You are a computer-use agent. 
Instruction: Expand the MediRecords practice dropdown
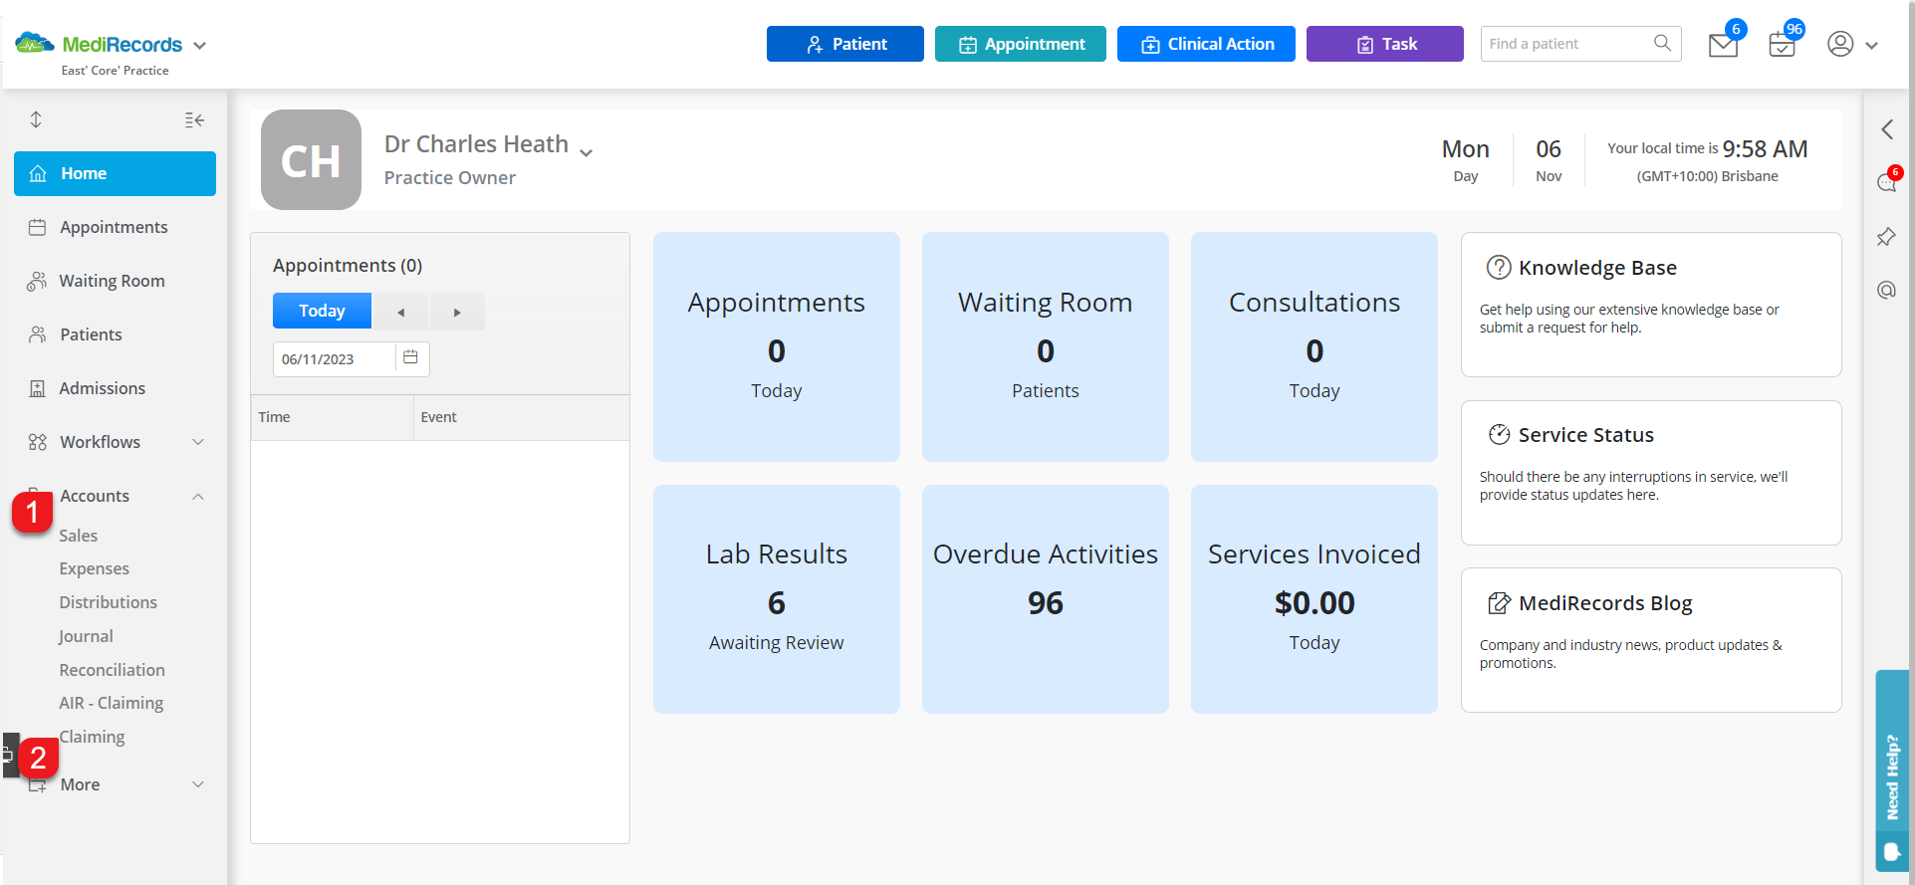pos(199,46)
